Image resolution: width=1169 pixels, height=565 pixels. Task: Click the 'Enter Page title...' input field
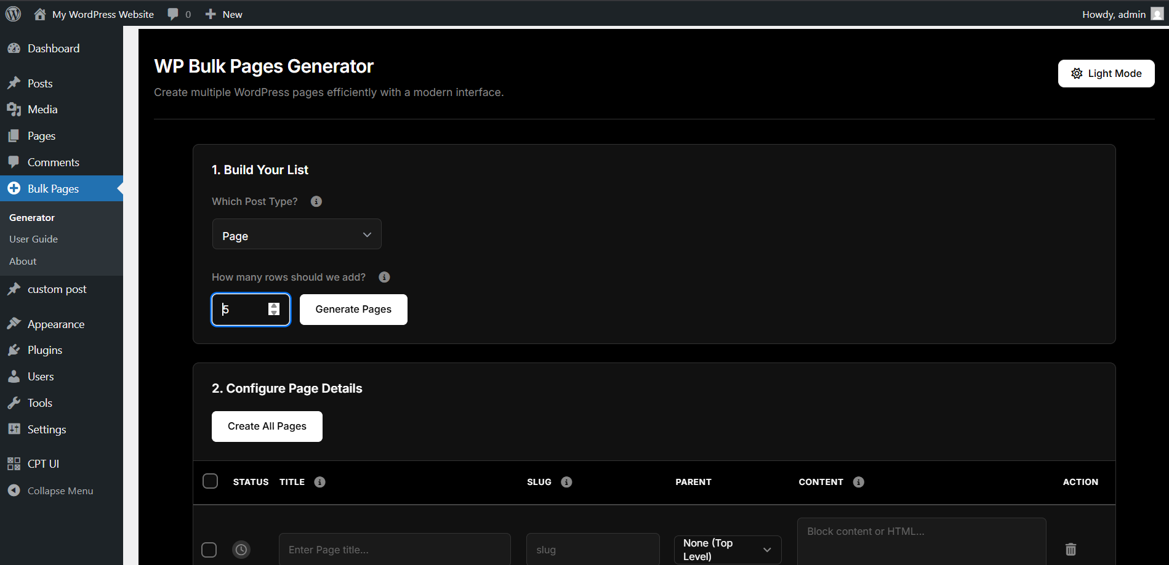click(x=394, y=549)
